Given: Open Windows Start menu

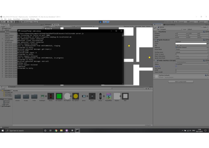Looking at the screenshot, I should 2,131.
